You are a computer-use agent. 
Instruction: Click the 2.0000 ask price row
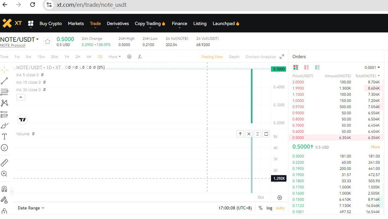(x=336, y=82)
